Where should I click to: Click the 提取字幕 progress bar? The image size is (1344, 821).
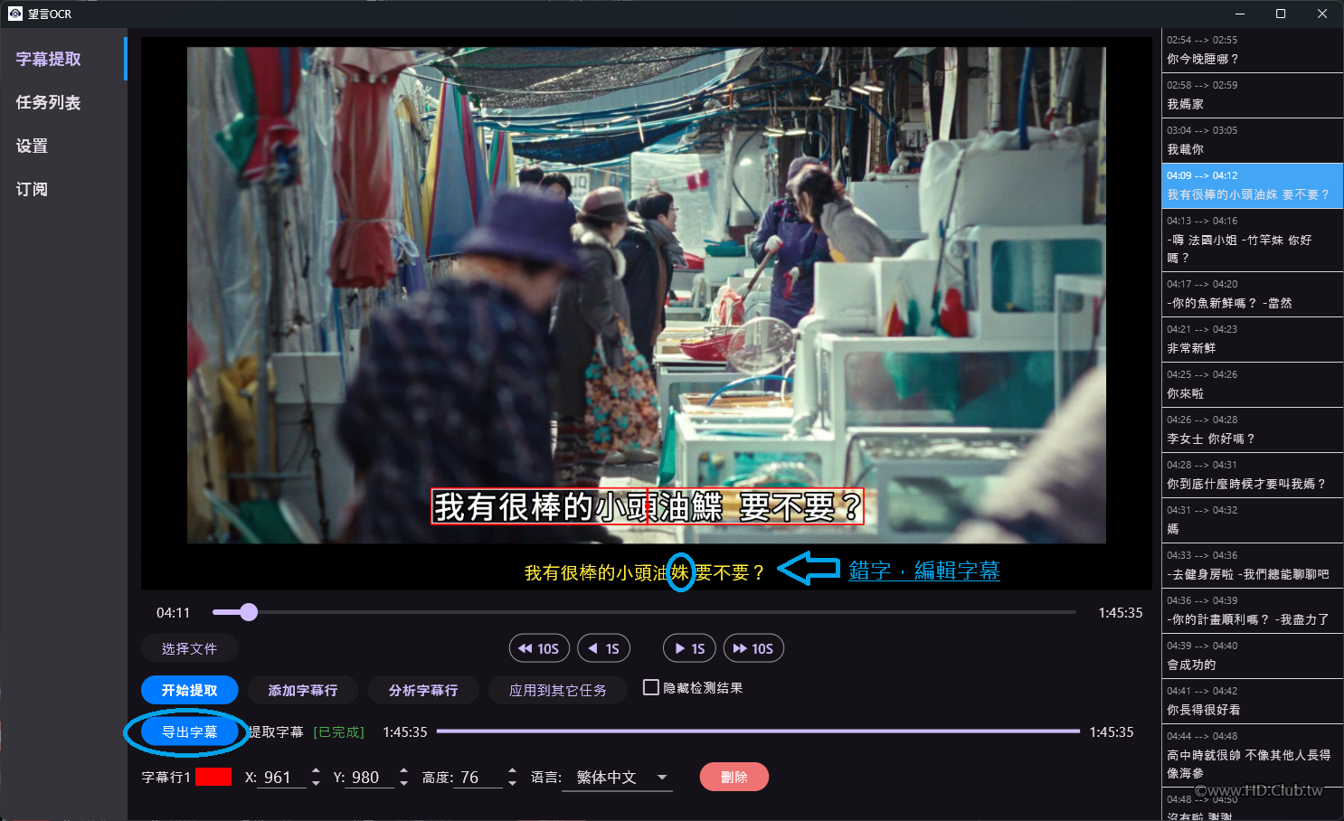click(758, 731)
